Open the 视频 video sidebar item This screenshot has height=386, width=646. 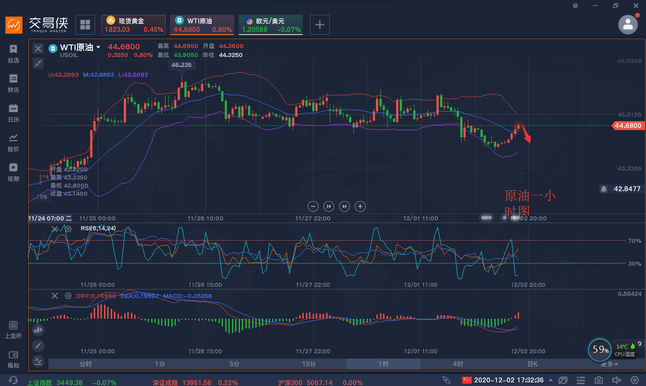pos(13,172)
